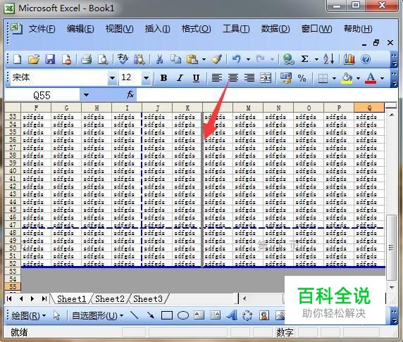Open Print Preview magnifier icon
Viewport: 403px width, 342px height.
(x=103, y=59)
